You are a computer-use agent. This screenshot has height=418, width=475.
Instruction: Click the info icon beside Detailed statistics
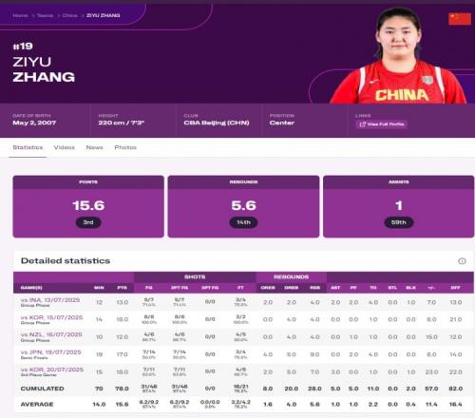click(x=462, y=261)
